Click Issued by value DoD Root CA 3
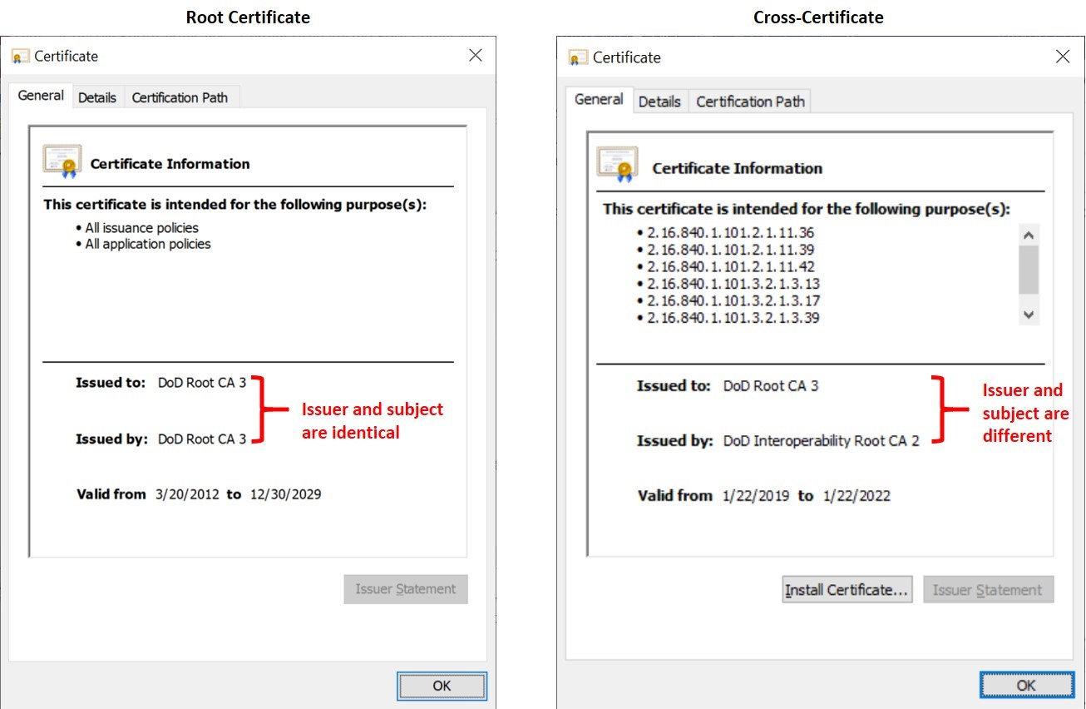Screen dimensions: 1086x709 202,439
